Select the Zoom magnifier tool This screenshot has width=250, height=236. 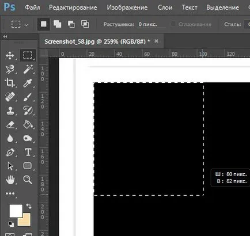[28, 180]
